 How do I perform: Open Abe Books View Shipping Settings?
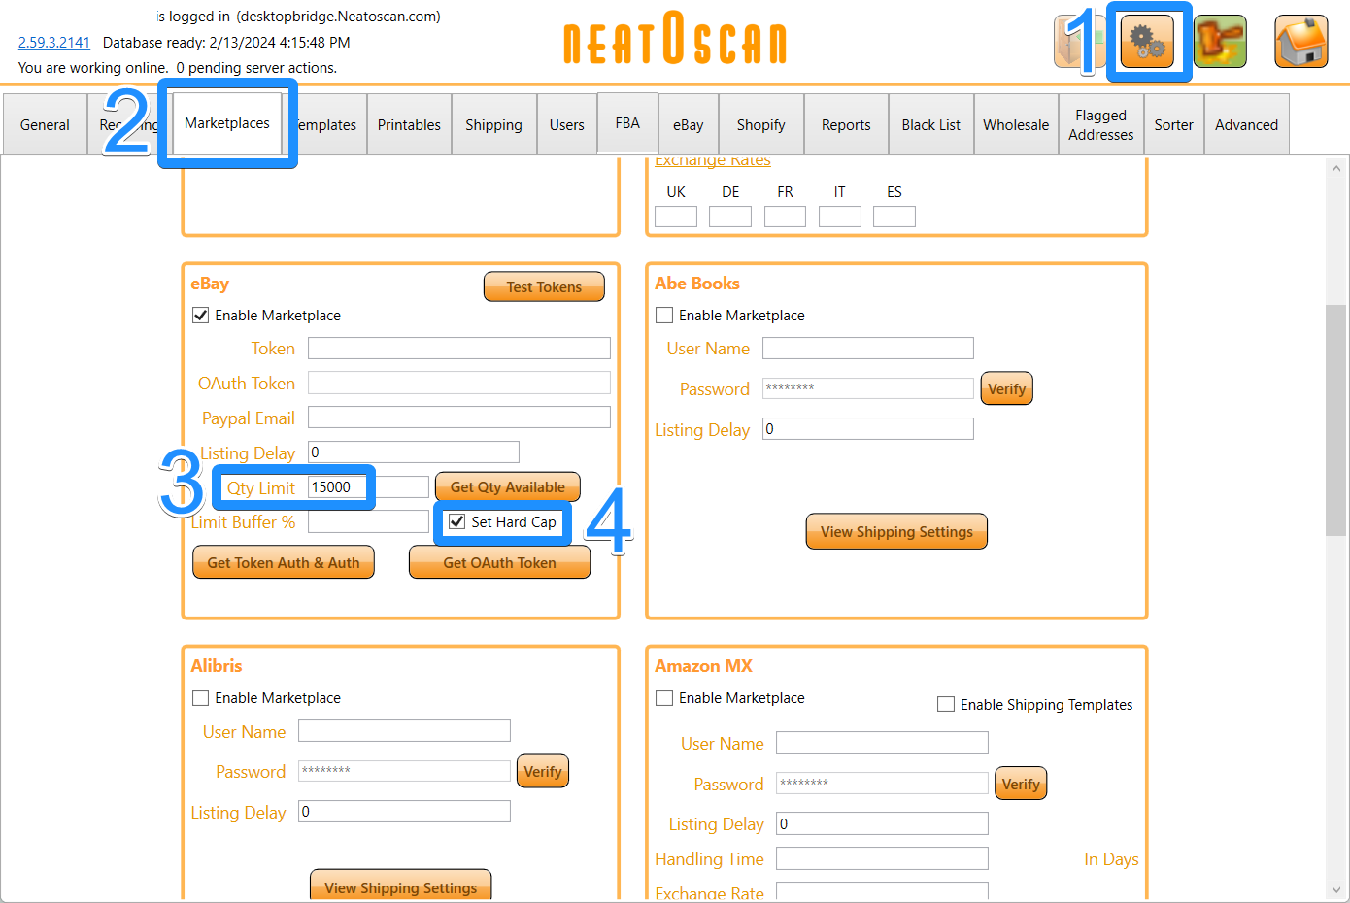[x=896, y=531]
